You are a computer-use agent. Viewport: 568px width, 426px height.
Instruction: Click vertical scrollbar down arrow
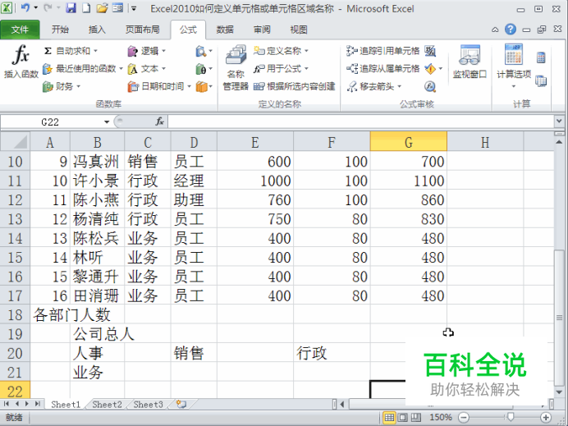(559, 392)
